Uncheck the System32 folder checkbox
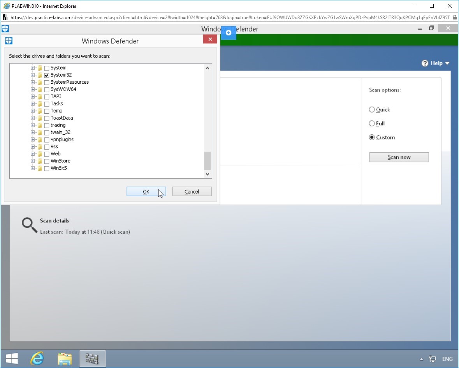Viewport: 459px width, 368px height. [47, 75]
